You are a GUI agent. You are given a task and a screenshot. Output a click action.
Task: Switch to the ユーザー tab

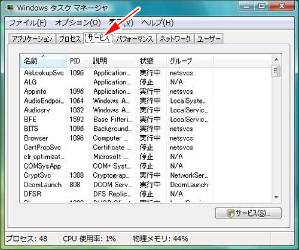point(209,39)
